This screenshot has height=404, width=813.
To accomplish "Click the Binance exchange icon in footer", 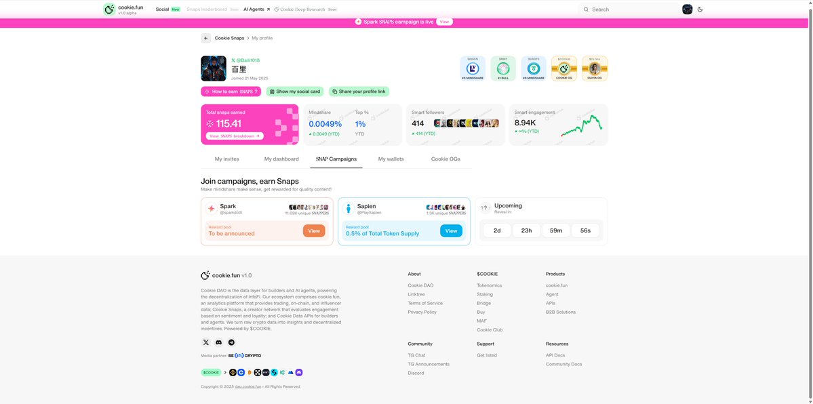I will point(233,372).
